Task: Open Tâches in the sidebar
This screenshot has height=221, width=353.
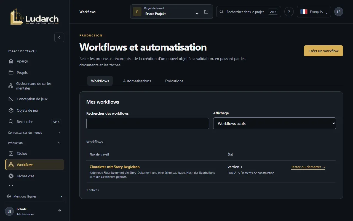Action: coord(34,153)
